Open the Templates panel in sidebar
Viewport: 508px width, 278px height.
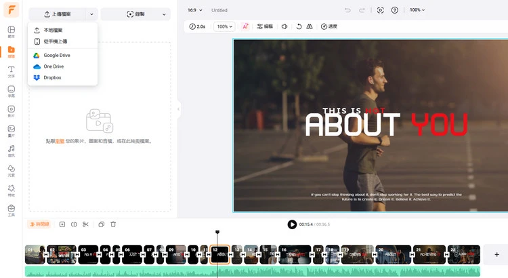(12, 32)
